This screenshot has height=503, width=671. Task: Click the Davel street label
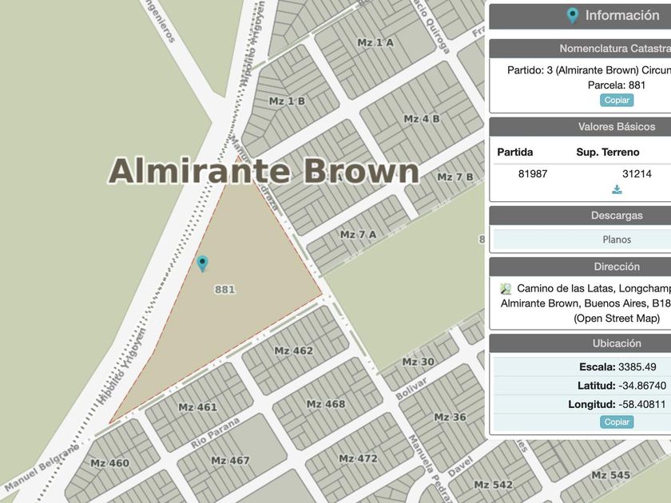461,466
